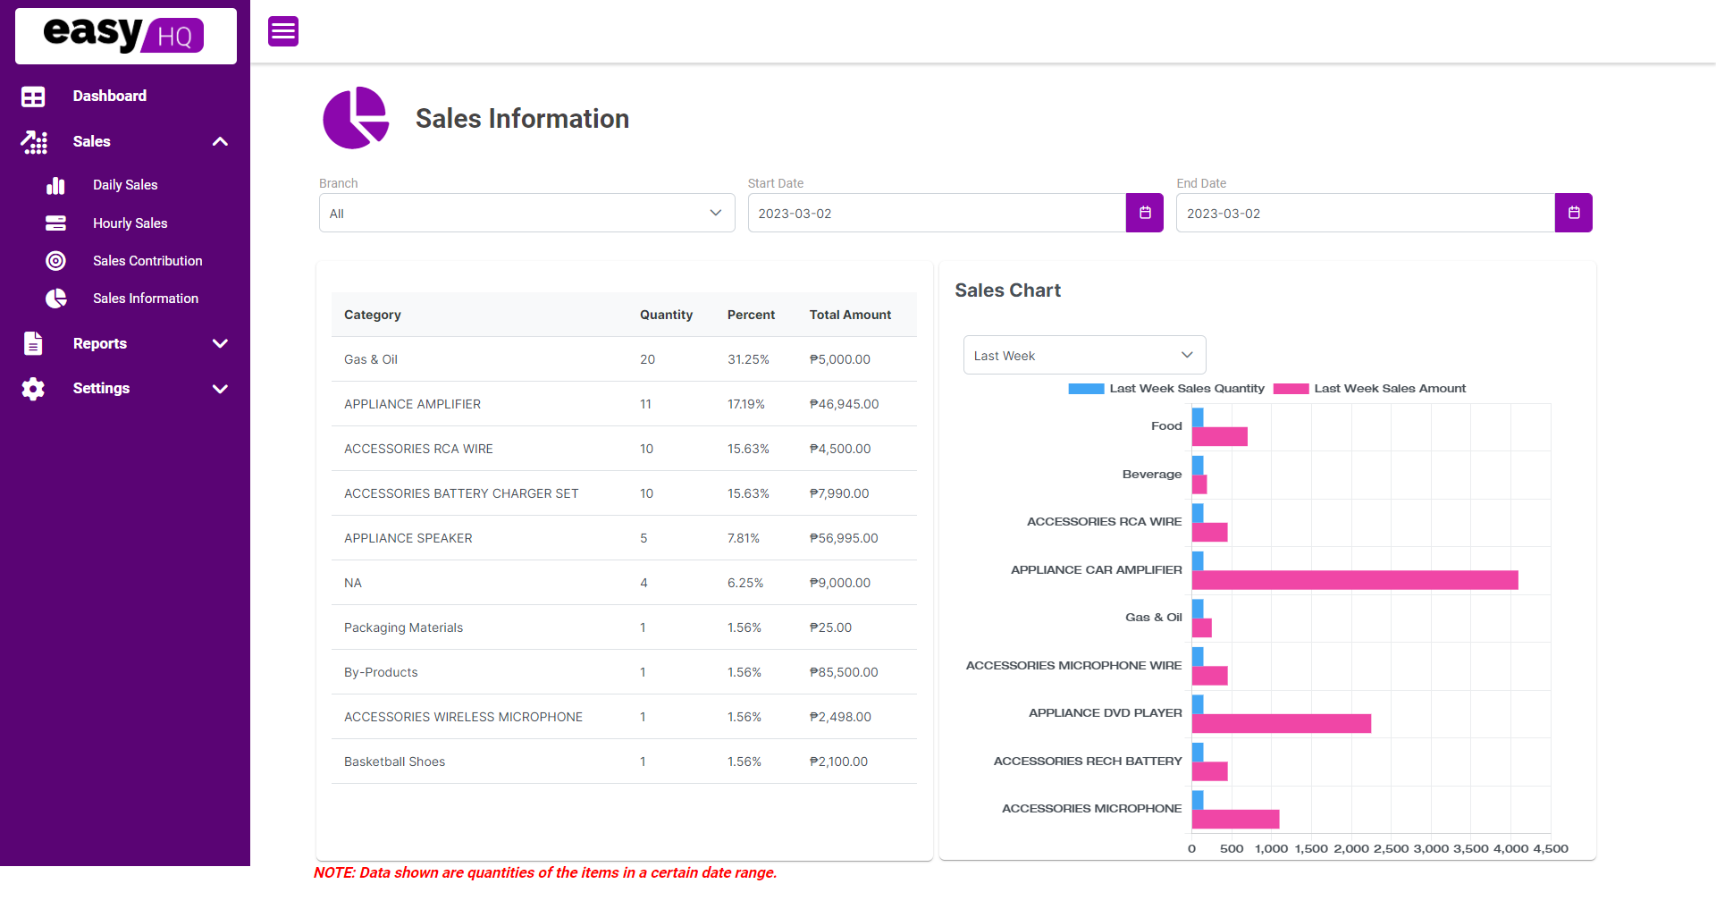Click the Dashboard grid icon
This screenshot has width=1716, height=909.
coord(33,97)
